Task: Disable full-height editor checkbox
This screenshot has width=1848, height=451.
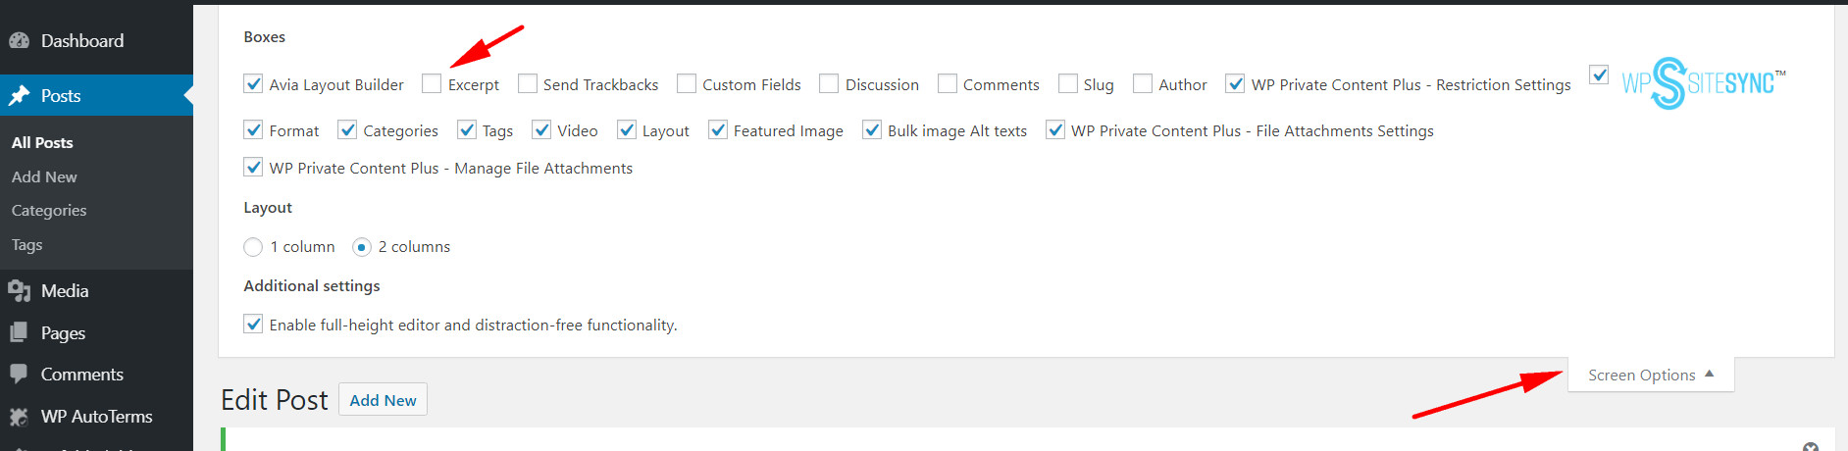Action: (253, 325)
